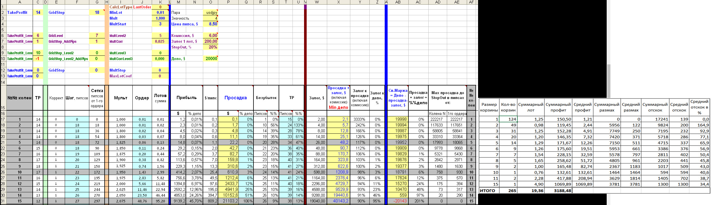The image size is (722, 205).
Task: Select the Размер корзины header in right table
Action: tap(489, 107)
